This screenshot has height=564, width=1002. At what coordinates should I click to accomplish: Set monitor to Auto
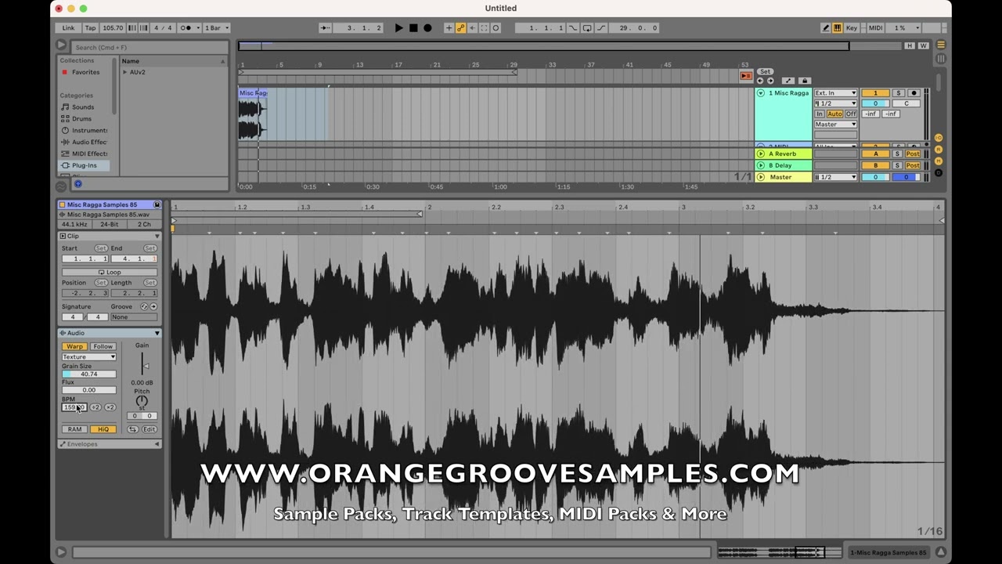pos(834,114)
